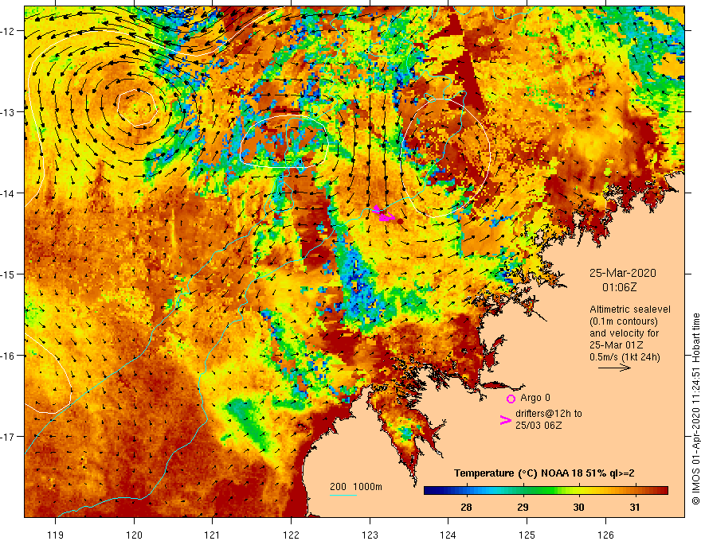Click the color bar value '31'
Screen dimensions: 701x541
click(635, 507)
